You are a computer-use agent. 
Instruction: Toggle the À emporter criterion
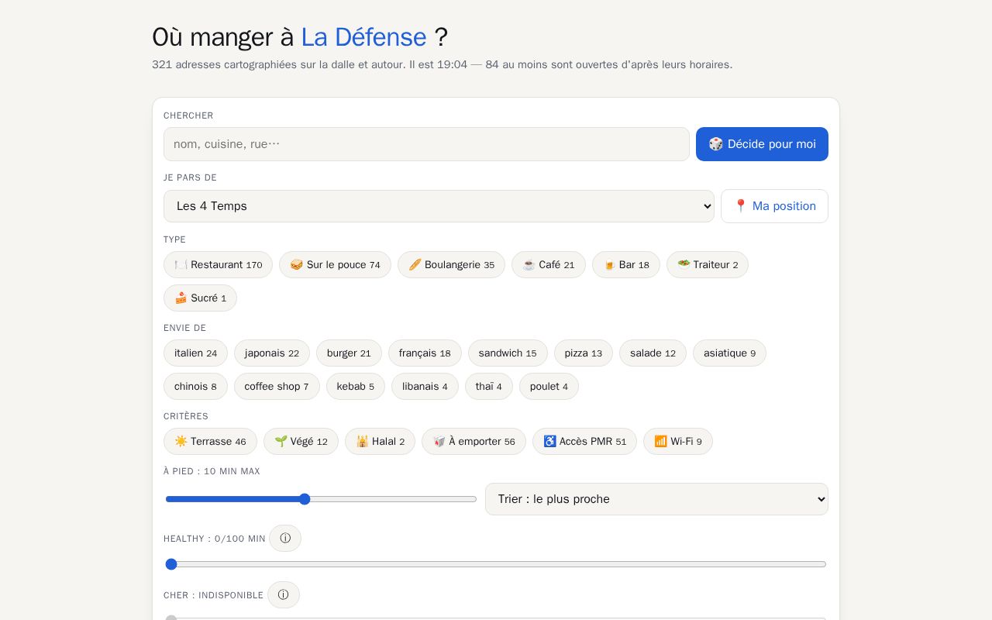[x=474, y=442]
